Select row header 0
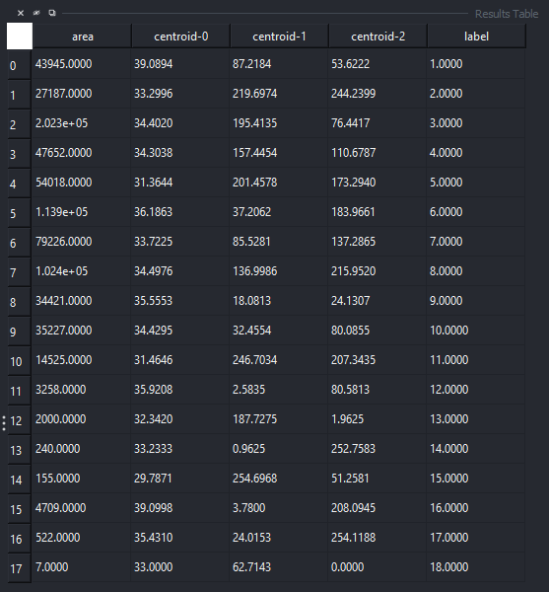Screen dimensions: 549x592 (20, 64)
